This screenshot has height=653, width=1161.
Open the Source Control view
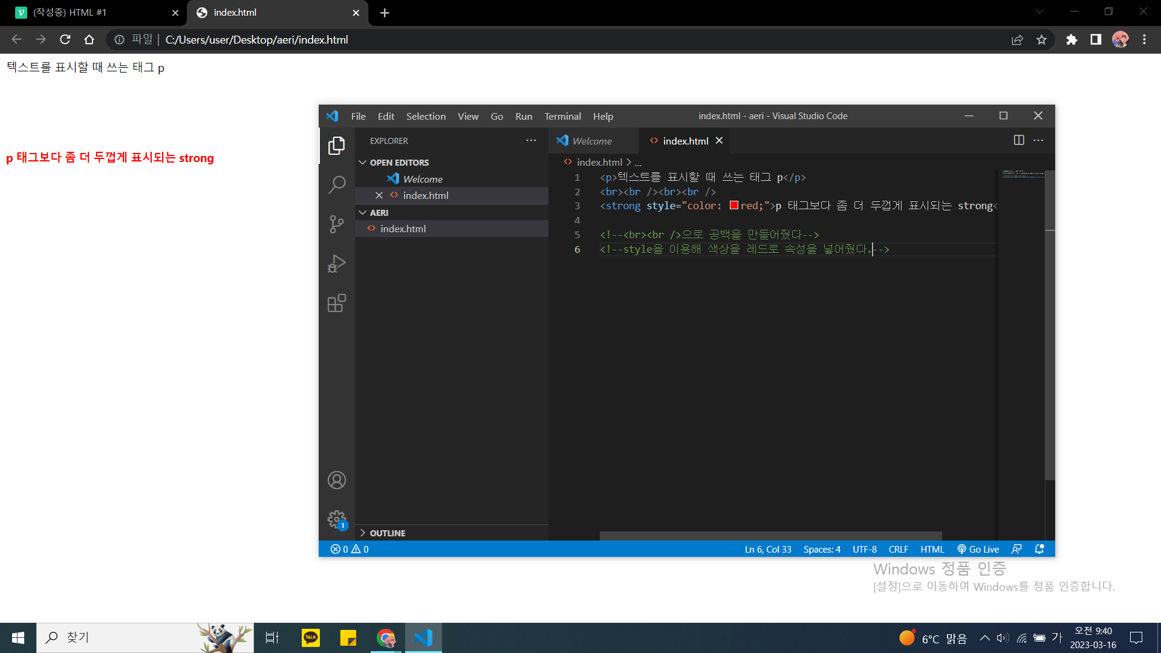coord(337,224)
